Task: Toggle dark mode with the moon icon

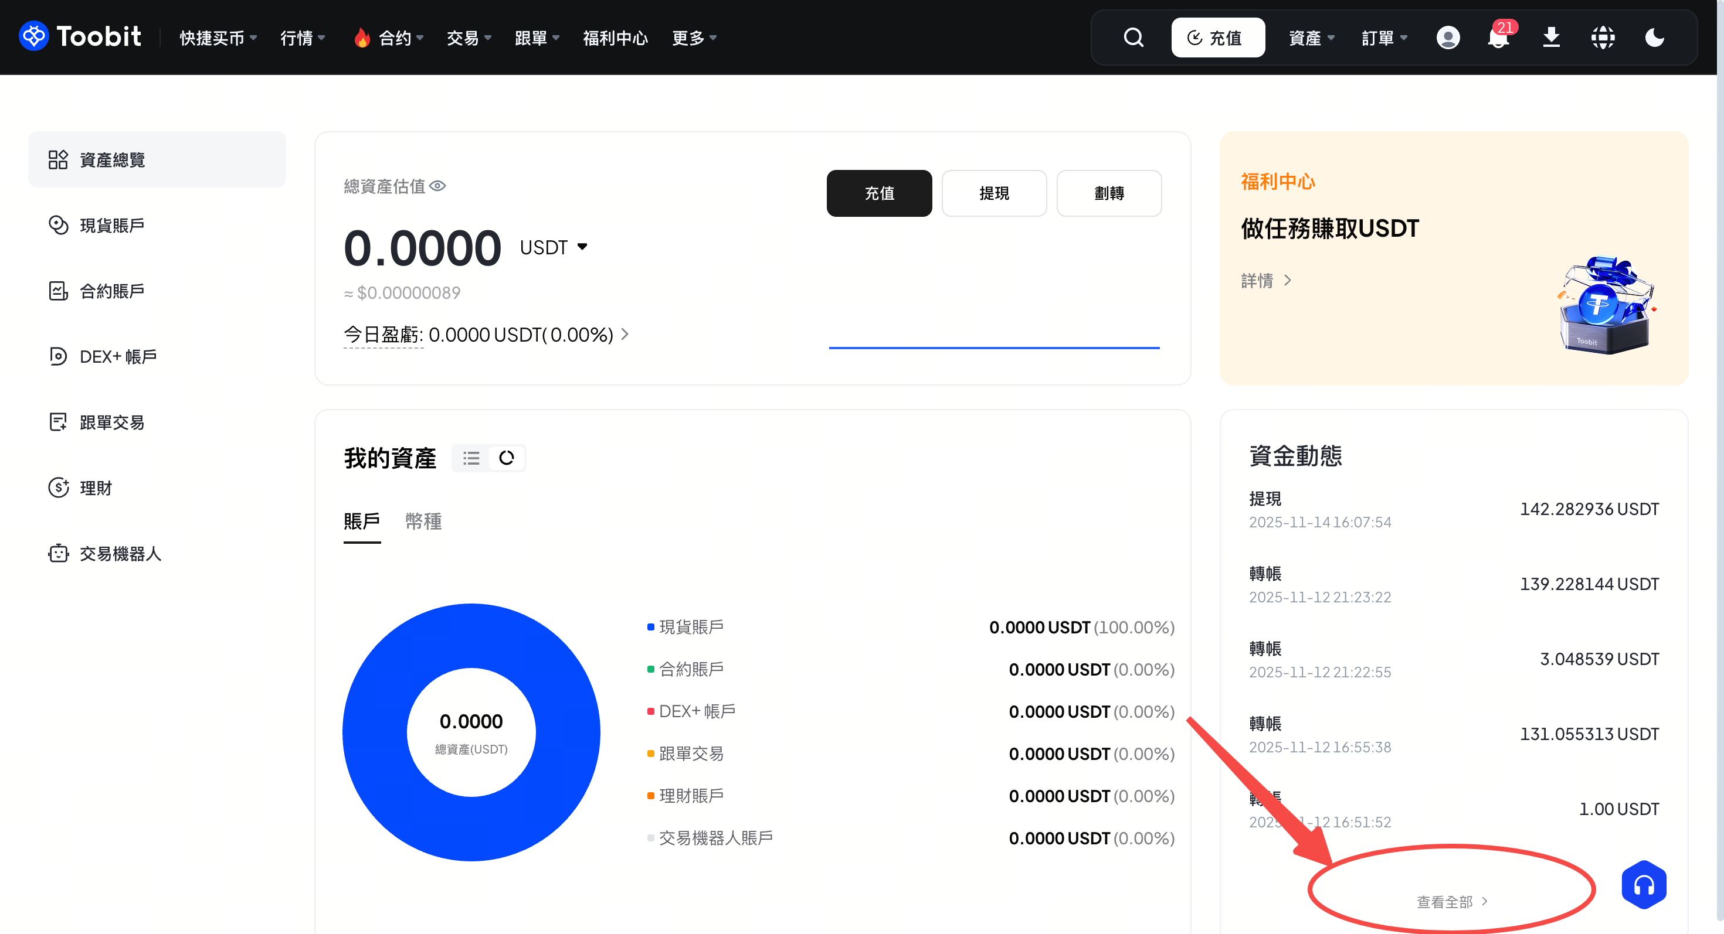Action: pyautogui.click(x=1654, y=38)
